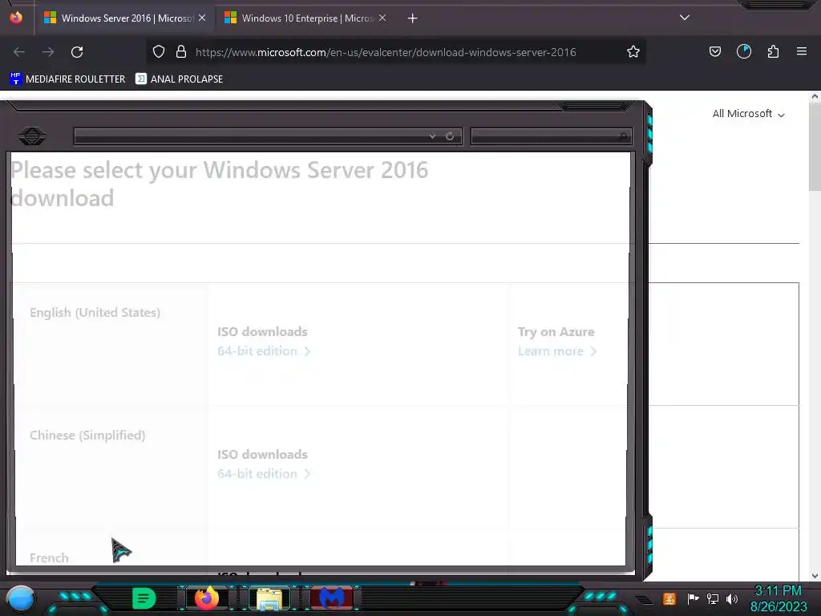This screenshot has width=821, height=616.
Task: Show hidden tray icons
Action: (x=645, y=599)
